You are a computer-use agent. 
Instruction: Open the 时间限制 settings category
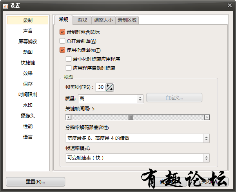click(x=28, y=95)
